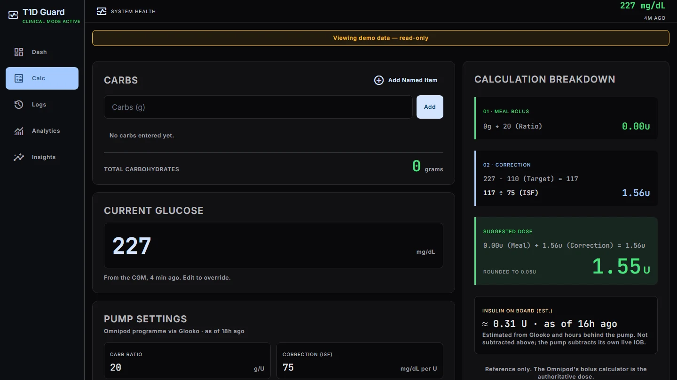Screen dimensions: 677x380
Task: Focus the Carbs (g) input field
Action: click(258, 107)
